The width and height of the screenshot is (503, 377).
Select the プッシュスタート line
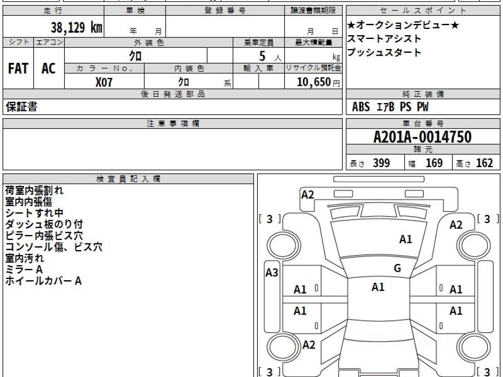[384, 53]
